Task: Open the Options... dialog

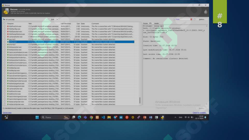Action: click(202, 19)
